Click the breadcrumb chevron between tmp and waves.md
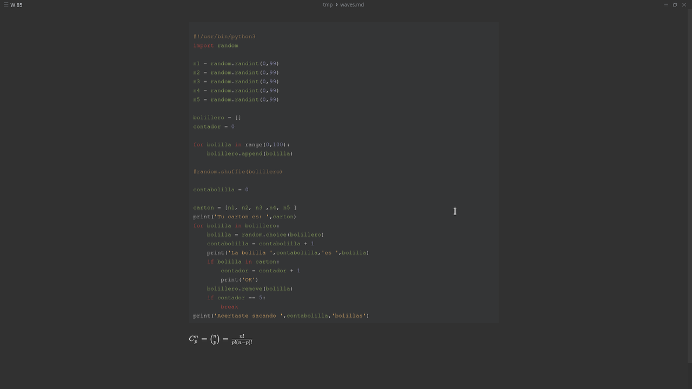The image size is (692, 389). [x=336, y=5]
